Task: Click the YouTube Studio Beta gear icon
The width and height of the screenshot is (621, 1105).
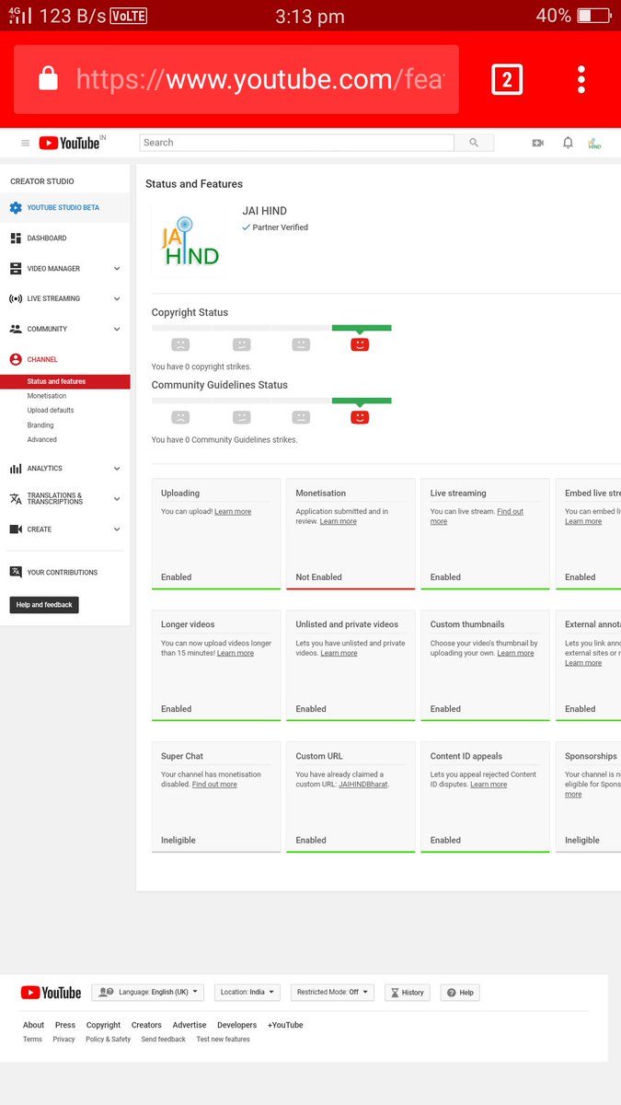Action: (x=16, y=208)
